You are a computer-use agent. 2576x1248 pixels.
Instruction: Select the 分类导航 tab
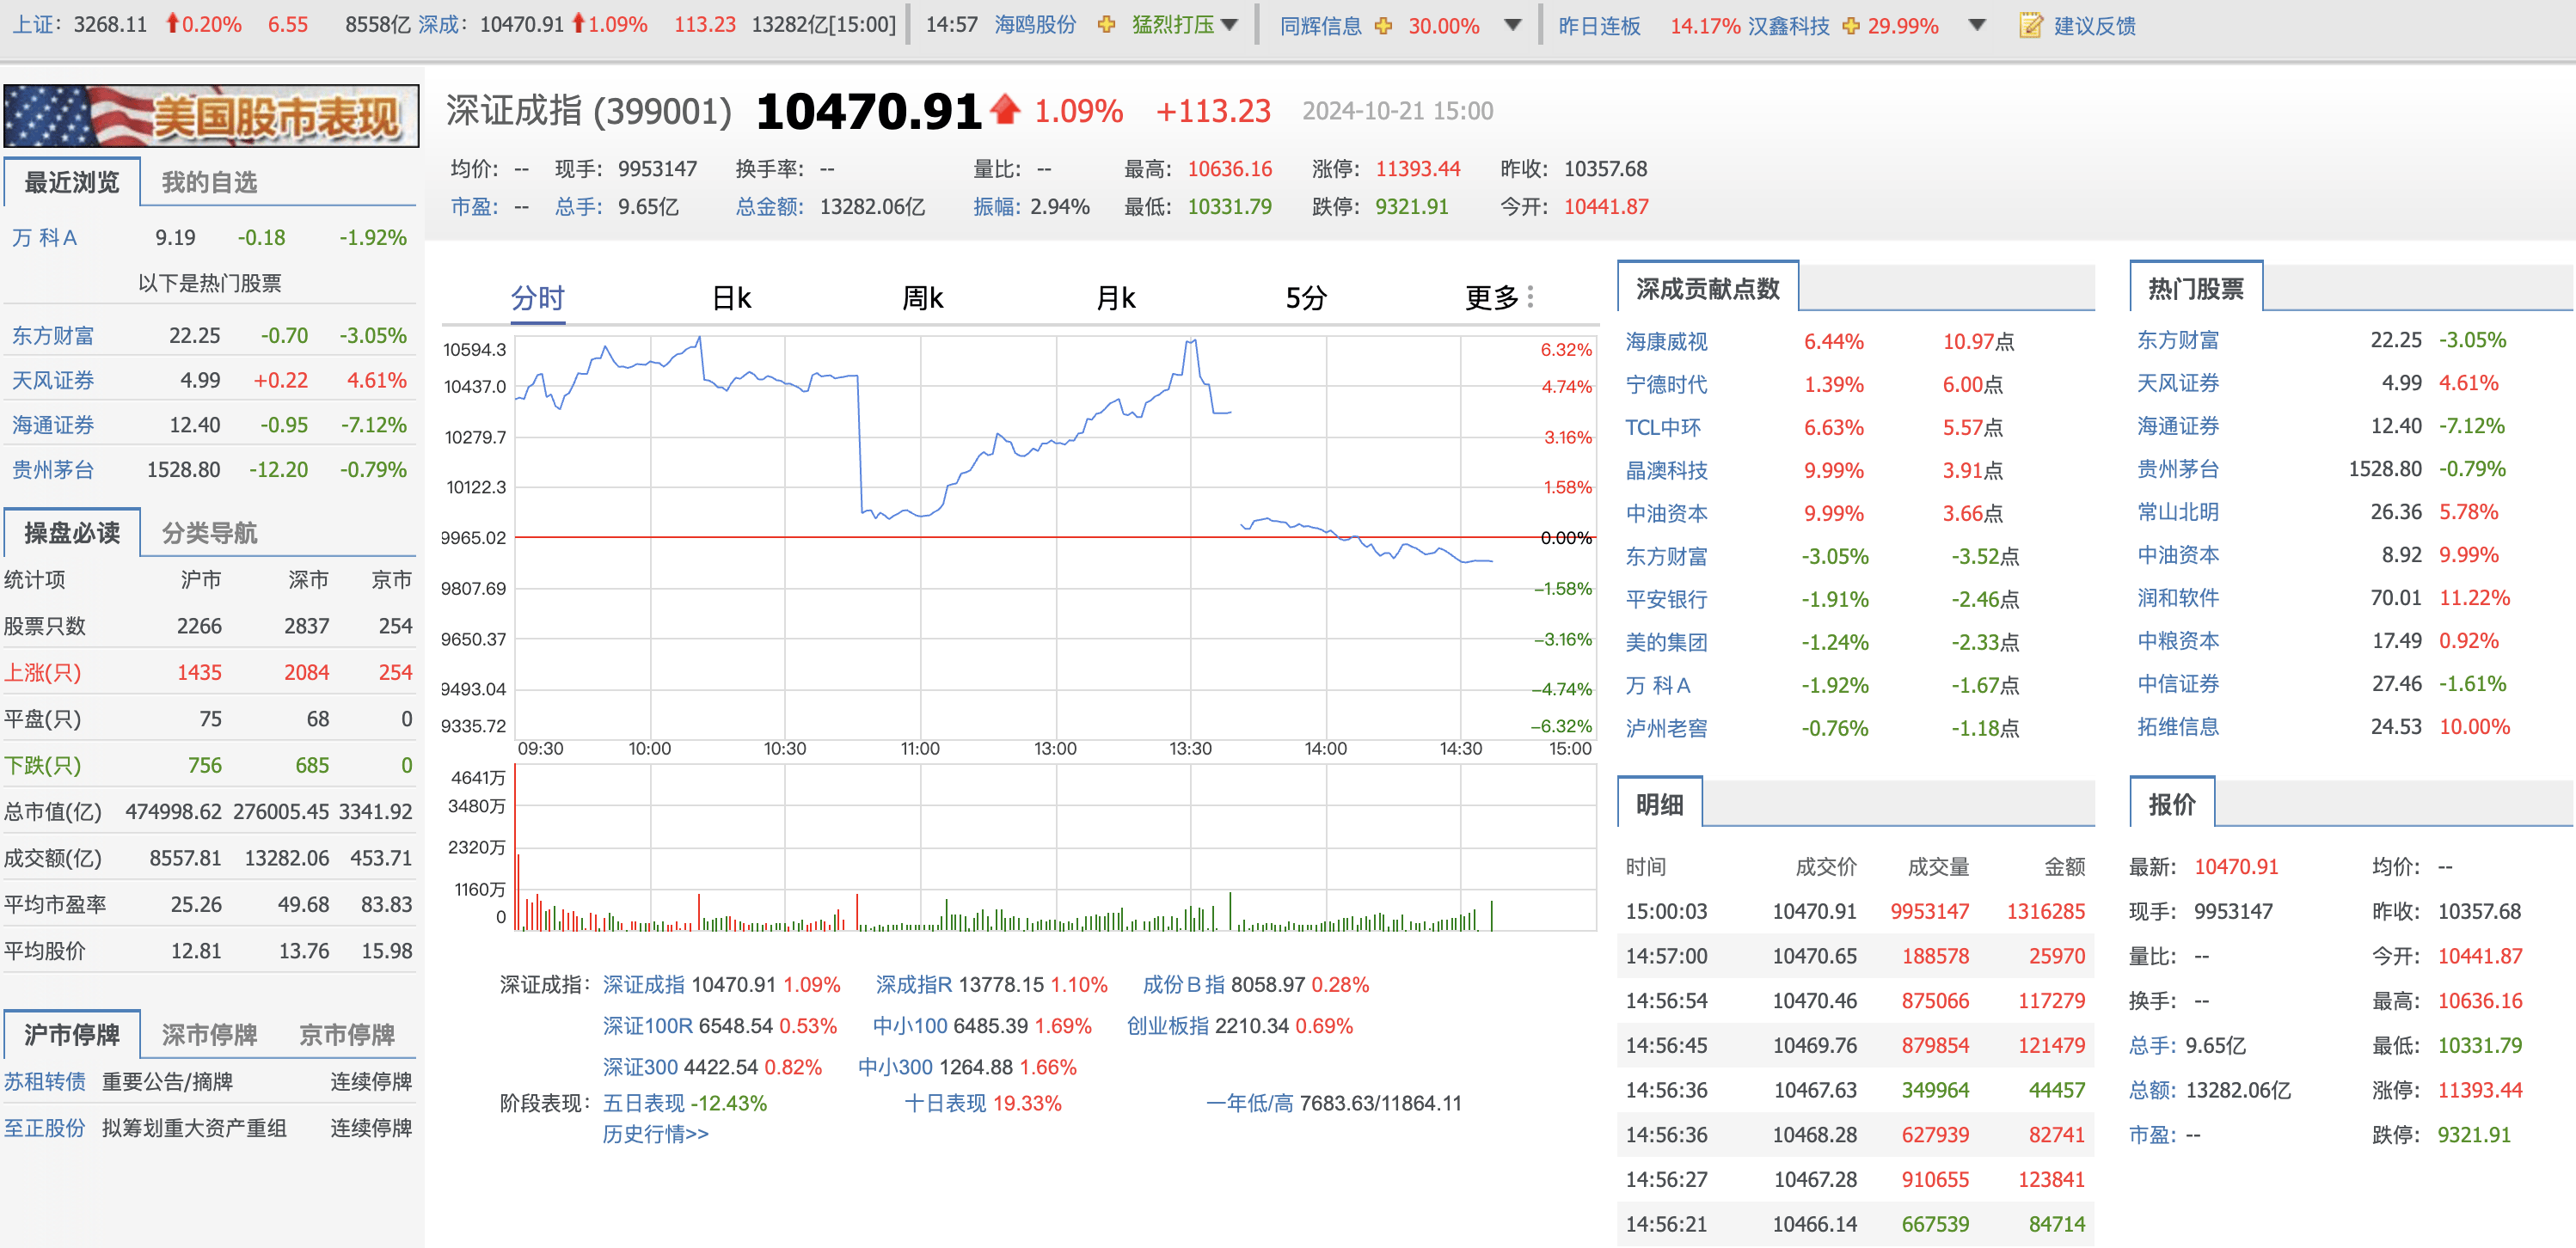click(209, 532)
